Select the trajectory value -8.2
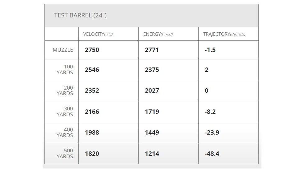The height and width of the screenshot is (171, 304). click(x=210, y=111)
